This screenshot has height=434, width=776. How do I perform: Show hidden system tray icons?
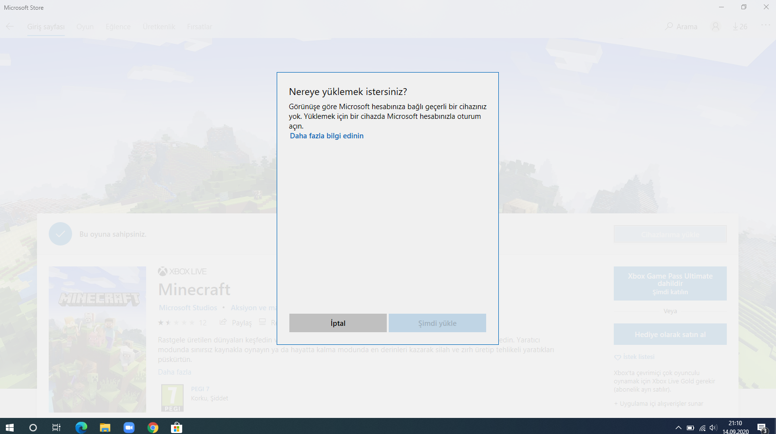coord(678,428)
